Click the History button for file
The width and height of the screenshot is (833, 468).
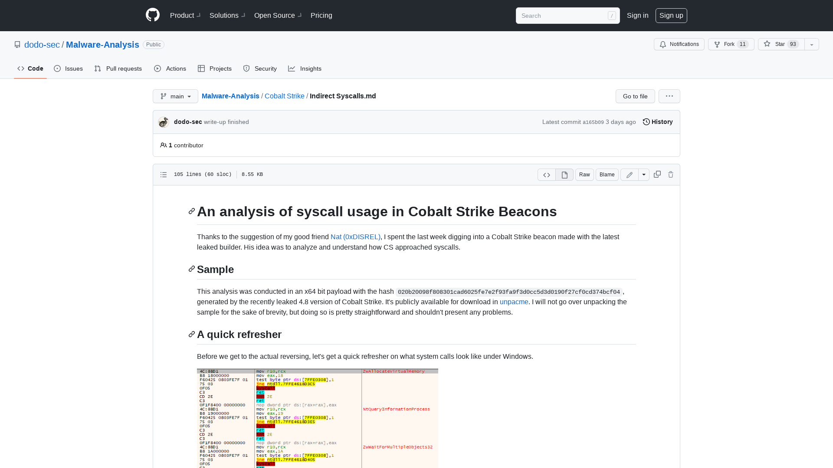tap(658, 122)
